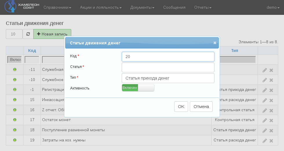This screenshot has height=151, width=284.
Task: Click Статья расхода денег cell of row 19
Action: click(234, 140)
